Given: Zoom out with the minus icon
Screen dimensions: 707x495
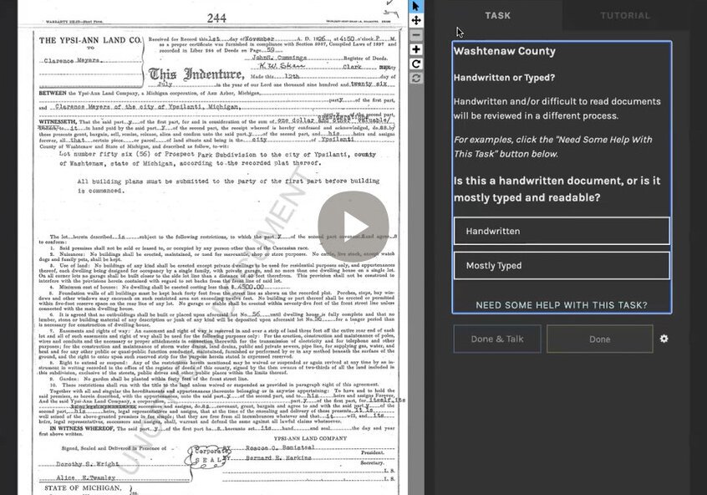Looking at the screenshot, I should click(x=416, y=35).
